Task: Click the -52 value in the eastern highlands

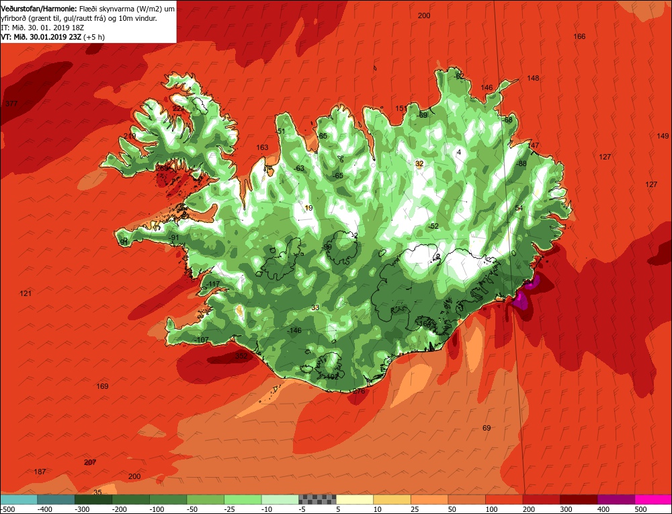Action: tap(433, 226)
